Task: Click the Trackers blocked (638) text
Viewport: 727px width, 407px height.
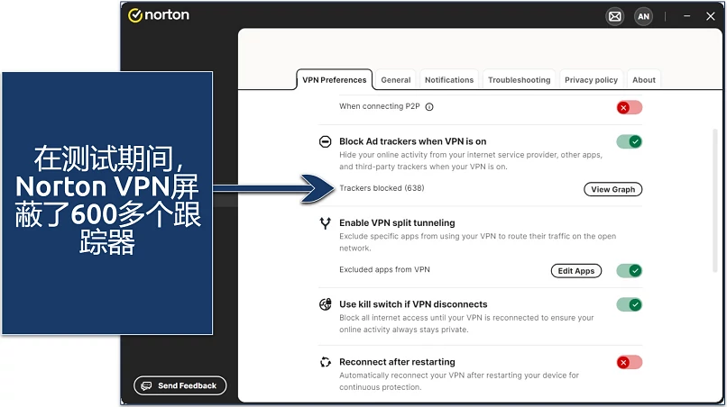Action: (382, 188)
